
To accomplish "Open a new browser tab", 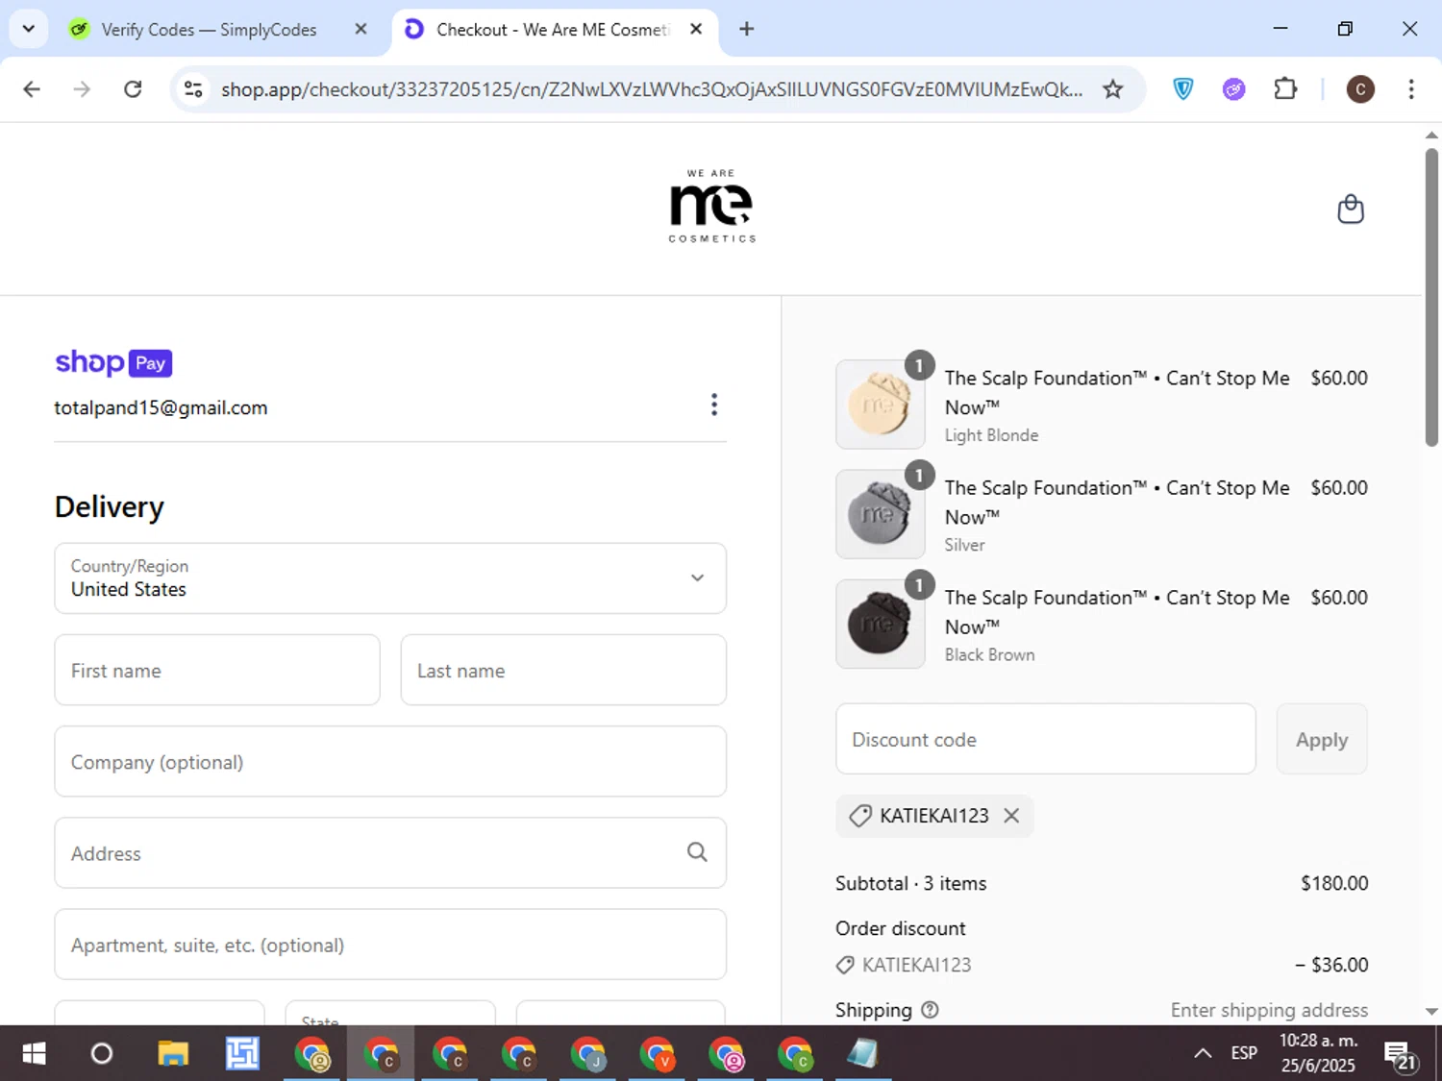I will point(746,29).
